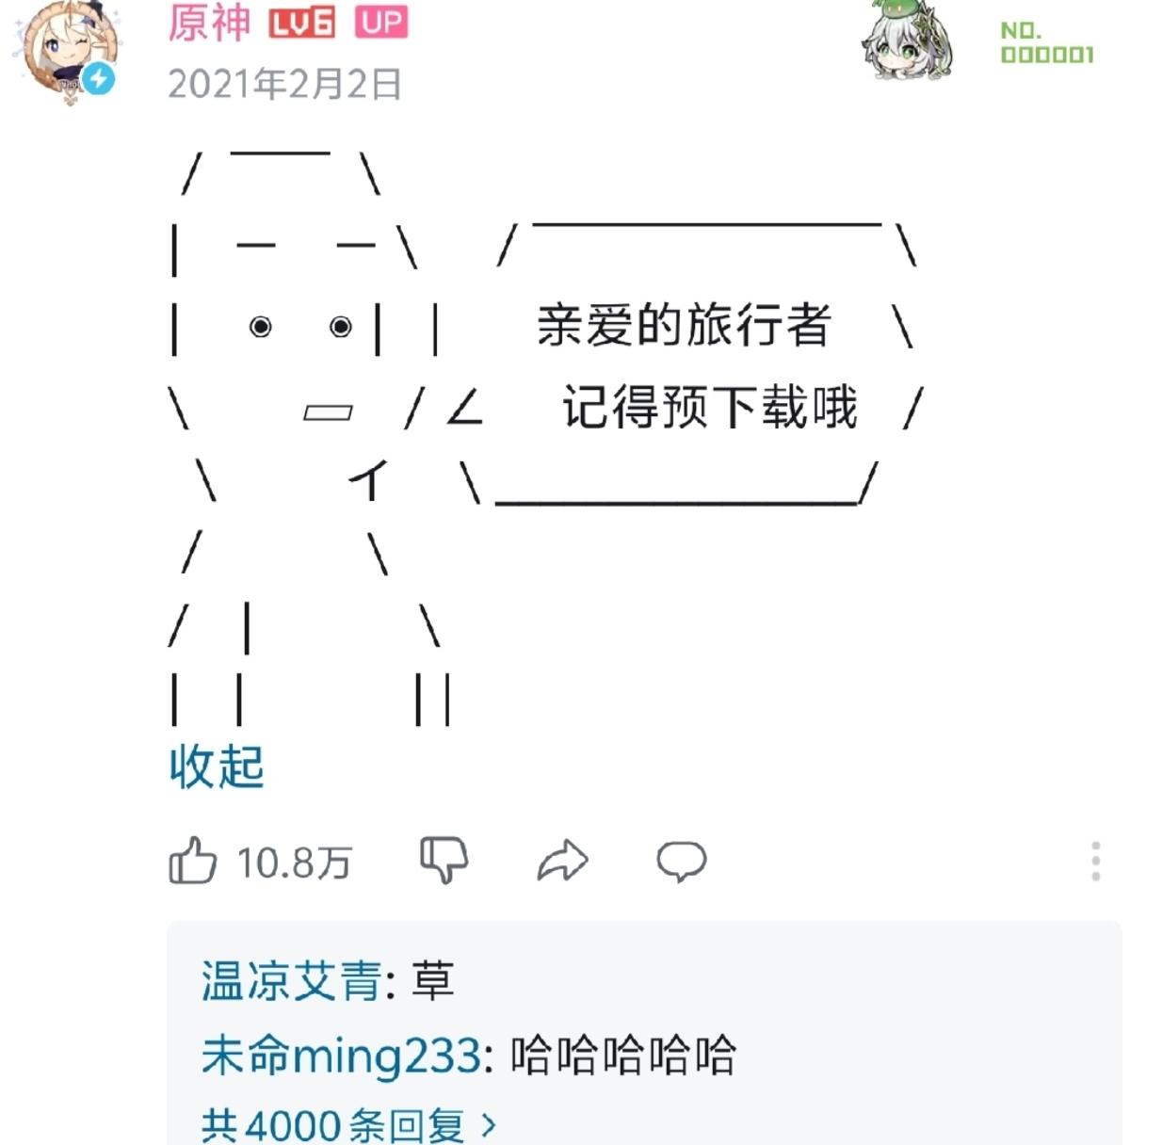Tap the LV6 level badge
This screenshot has height=1145, width=1162.
(301, 23)
